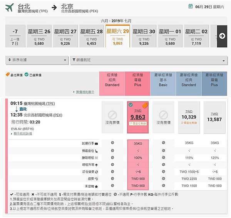
Task: Select the previous 7 days tab
Action: tap(15, 36)
